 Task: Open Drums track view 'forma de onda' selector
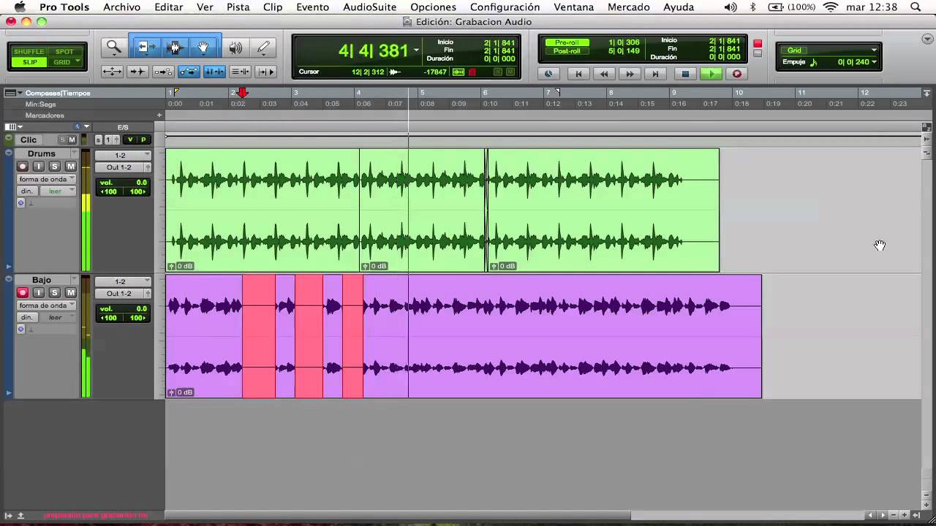point(47,179)
